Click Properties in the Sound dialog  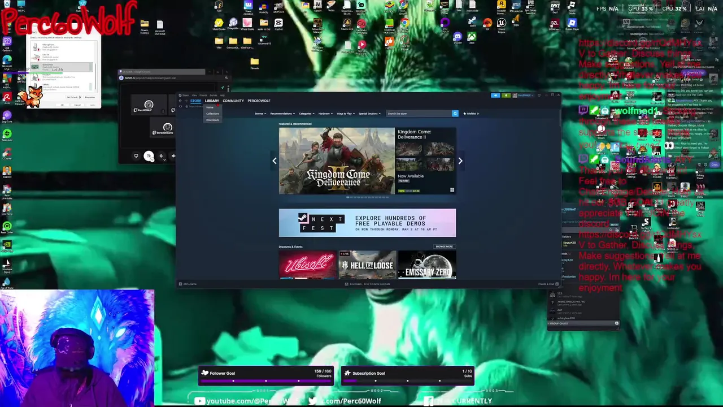coord(90,97)
